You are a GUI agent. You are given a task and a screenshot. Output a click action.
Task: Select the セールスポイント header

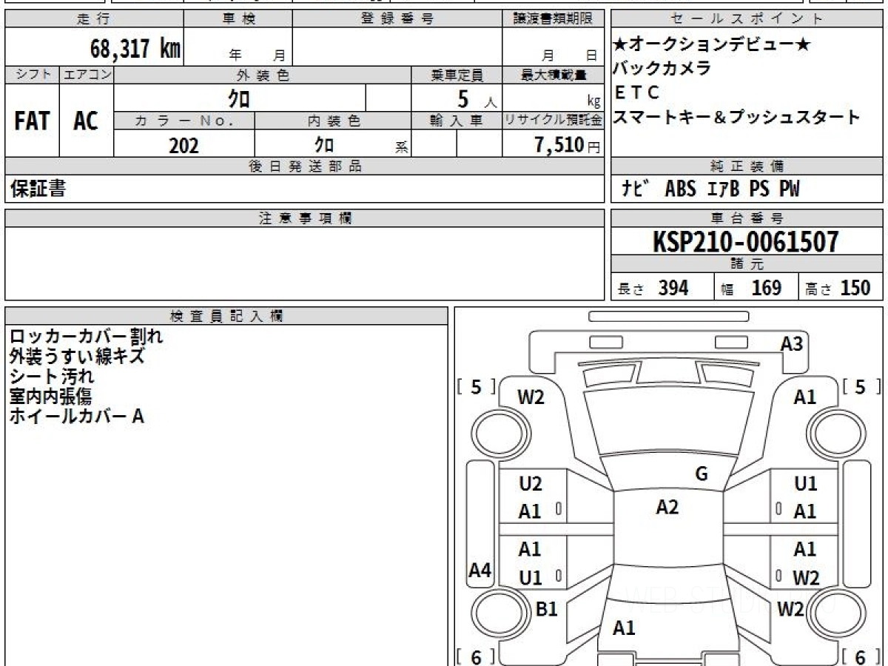click(x=747, y=19)
